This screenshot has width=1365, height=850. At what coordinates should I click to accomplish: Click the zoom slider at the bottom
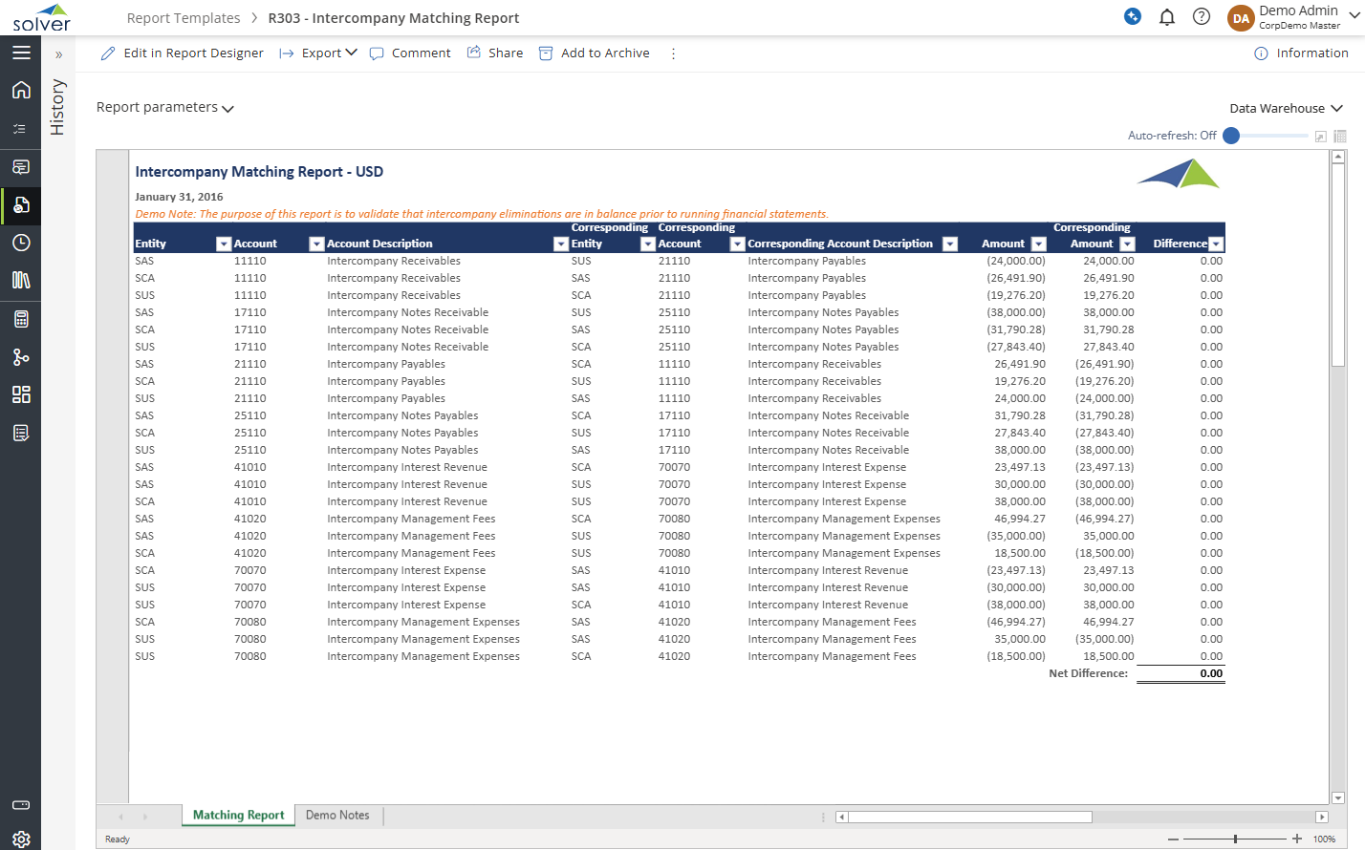click(x=1235, y=839)
